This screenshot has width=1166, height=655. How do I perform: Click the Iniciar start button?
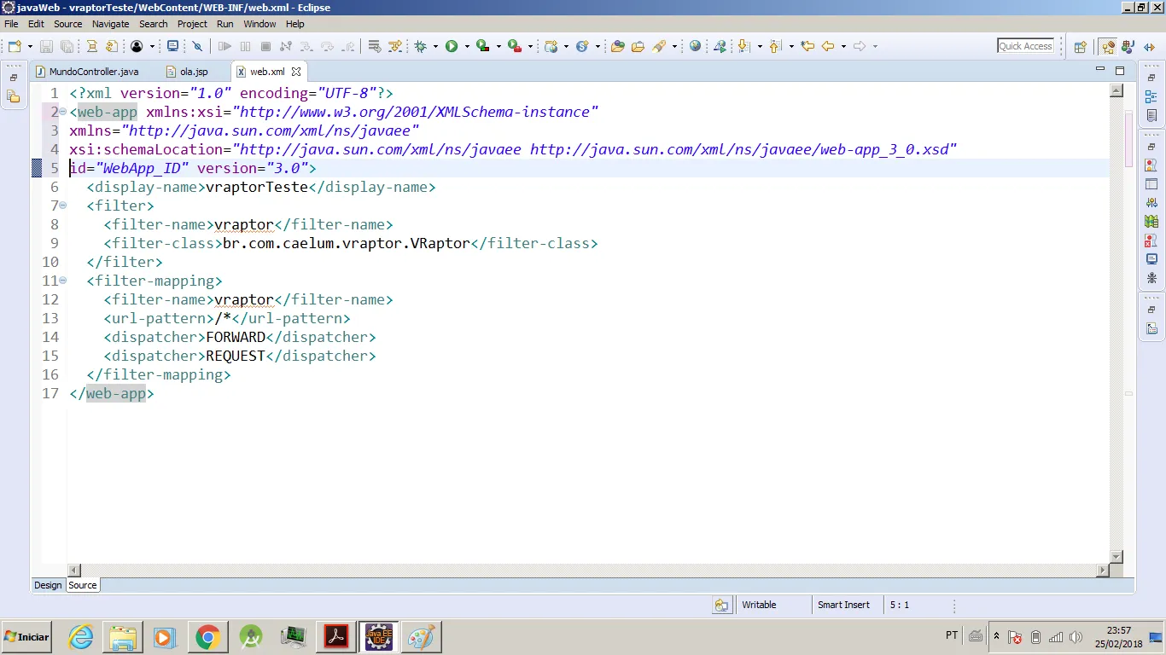pyautogui.click(x=26, y=636)
